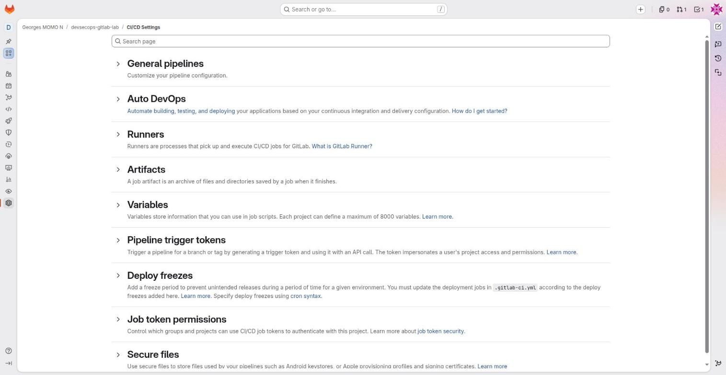The width and height of the screenshot is (726, 375).
Task: Click the page vertical scrollbar thumb
Action: click(x=707, y=197)
